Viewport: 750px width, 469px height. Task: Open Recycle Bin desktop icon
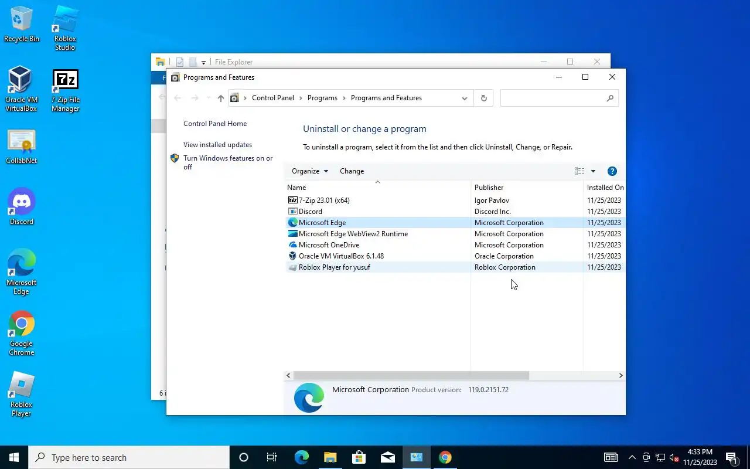22,25
